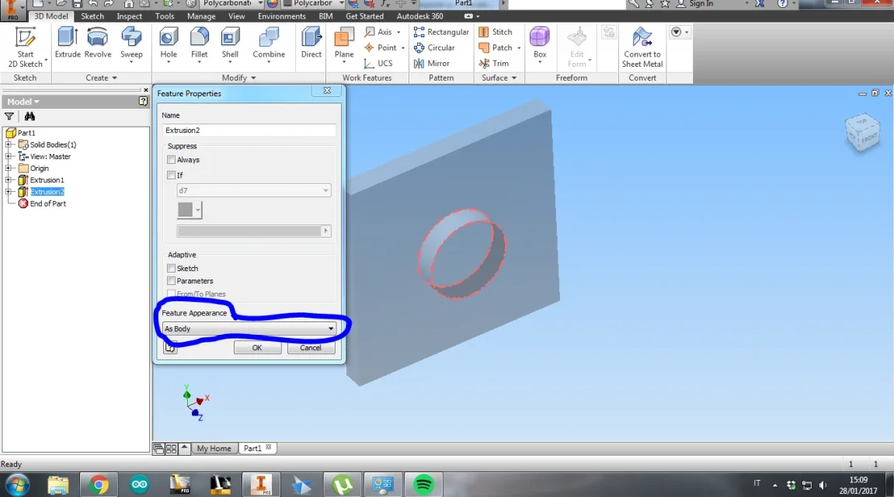Start a 2D Sketch

(x=25, y=47)
